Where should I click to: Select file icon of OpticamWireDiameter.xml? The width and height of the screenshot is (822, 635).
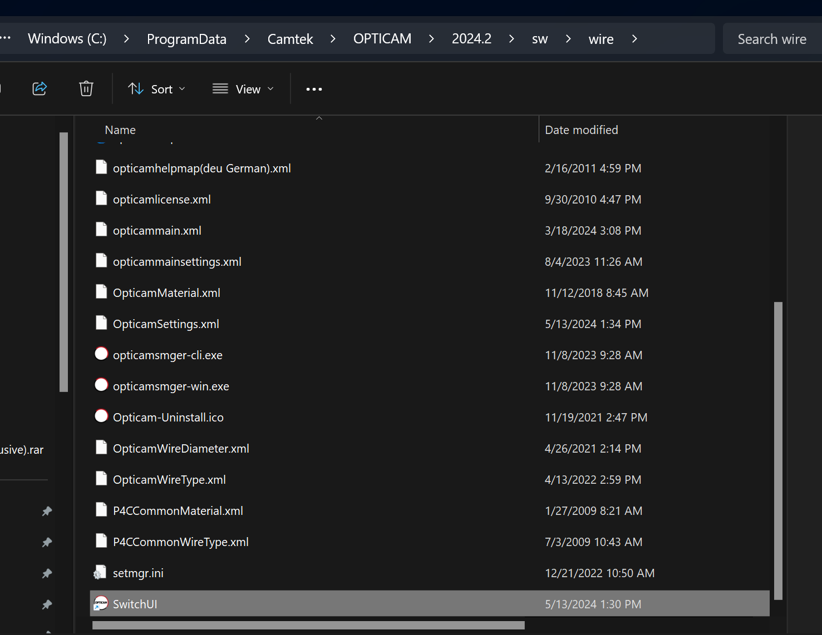[101, 448]
